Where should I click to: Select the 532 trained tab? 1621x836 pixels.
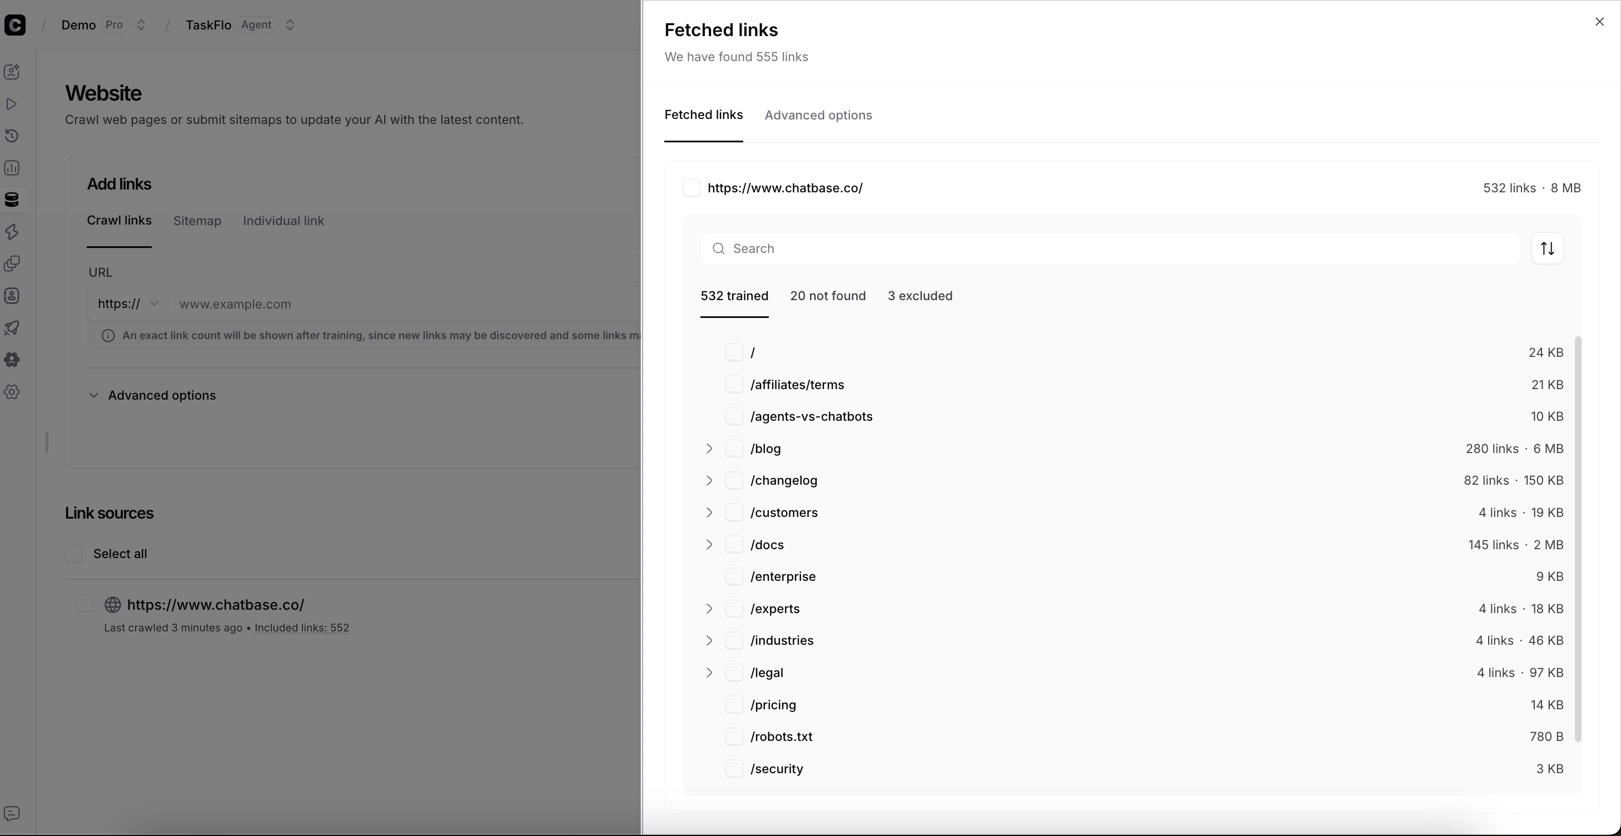pos(734,296)
